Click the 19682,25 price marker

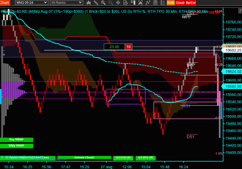[x=232, y=50]
